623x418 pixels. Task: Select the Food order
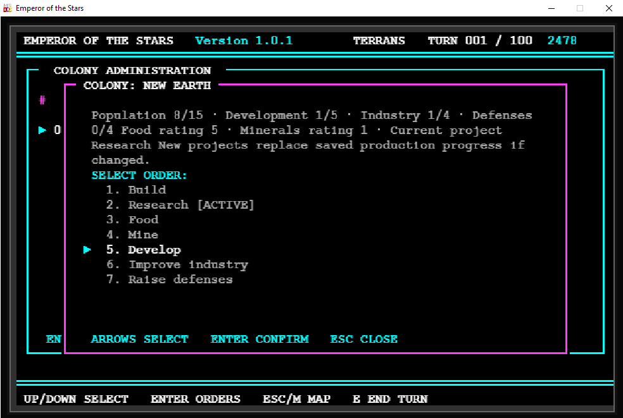tap(132, 220)
